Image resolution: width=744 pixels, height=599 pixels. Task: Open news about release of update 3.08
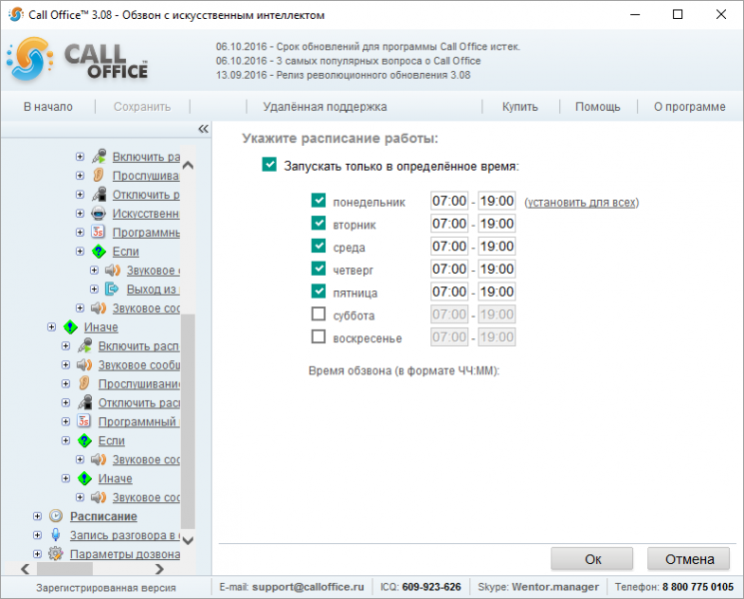point(344,75)
